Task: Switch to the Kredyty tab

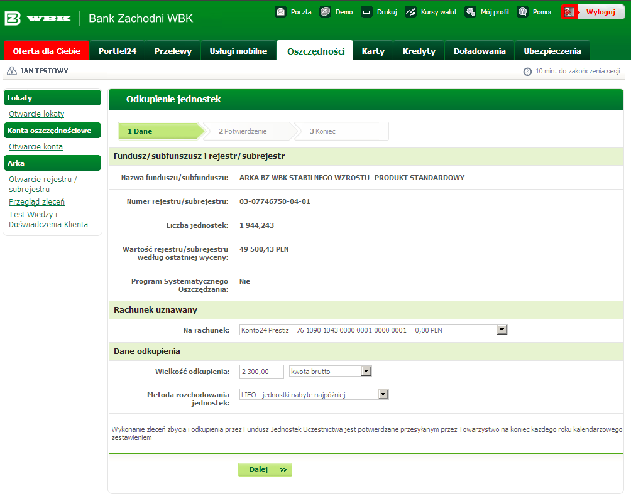Action: 419,51
